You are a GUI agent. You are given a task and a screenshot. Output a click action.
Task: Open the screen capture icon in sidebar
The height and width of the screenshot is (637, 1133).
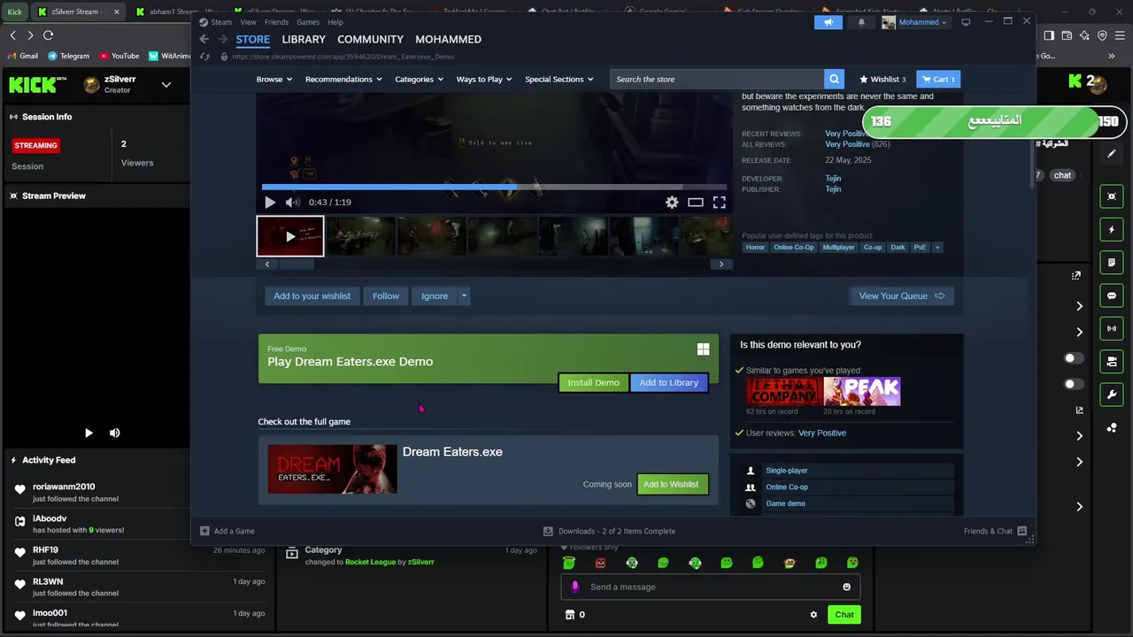1112,196
